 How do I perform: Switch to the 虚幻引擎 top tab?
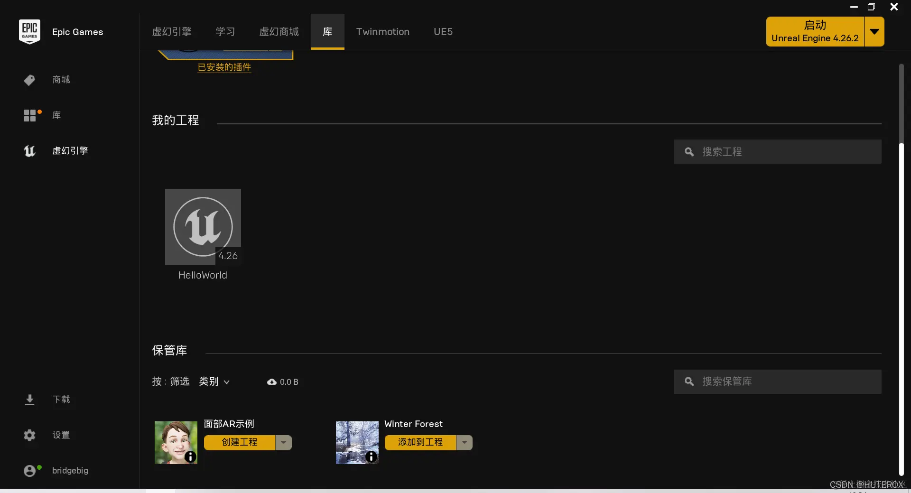[x=172, y=32]
